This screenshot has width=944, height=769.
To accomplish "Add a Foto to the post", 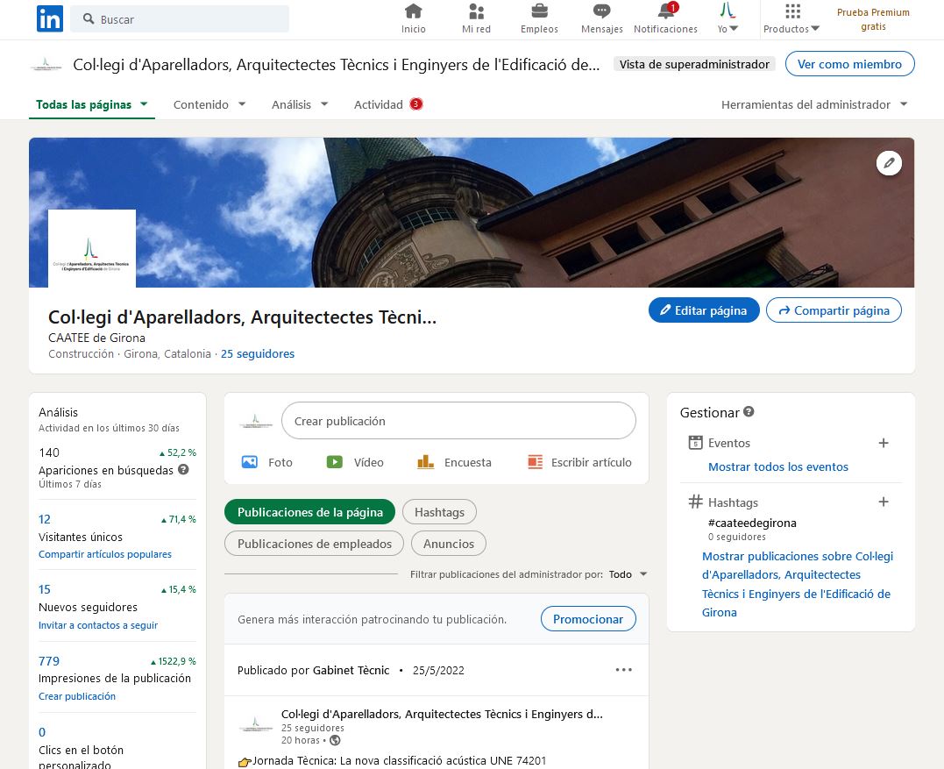I will (266, 462).
